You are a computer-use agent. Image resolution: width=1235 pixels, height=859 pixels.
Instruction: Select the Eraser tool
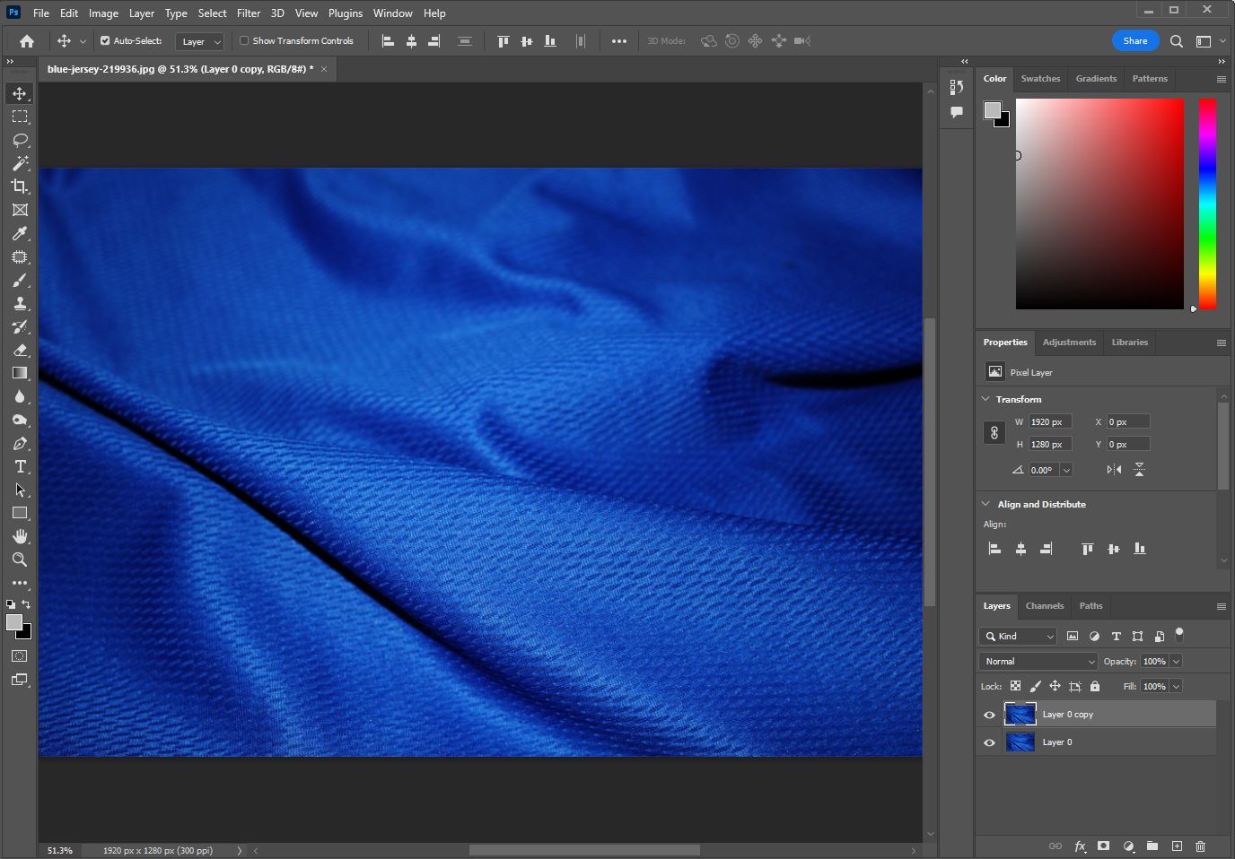(20, 350)
